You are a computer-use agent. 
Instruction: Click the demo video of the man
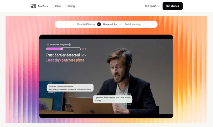(x=106, y=76)
